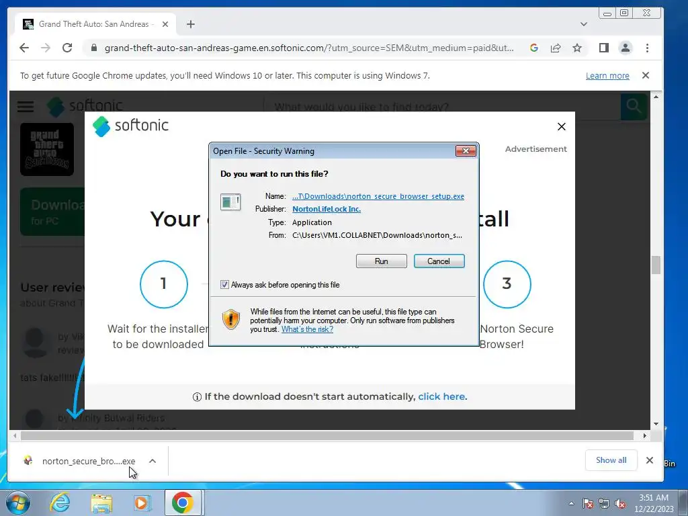Click the padlock site info icon
Image resolution: width=688 pixels, height=516 pixels.
[93, 48]
